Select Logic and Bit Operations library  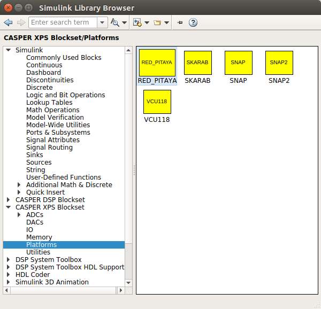coord(65,95)
